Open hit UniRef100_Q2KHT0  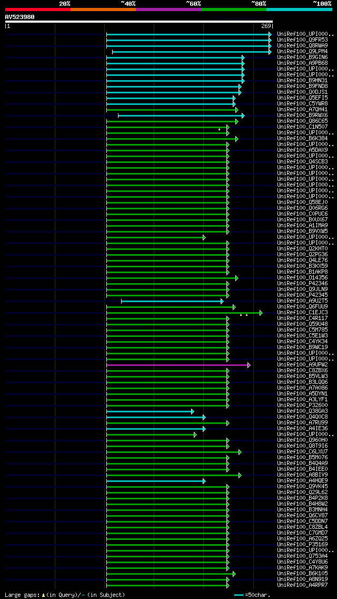[x=302, y=249]
